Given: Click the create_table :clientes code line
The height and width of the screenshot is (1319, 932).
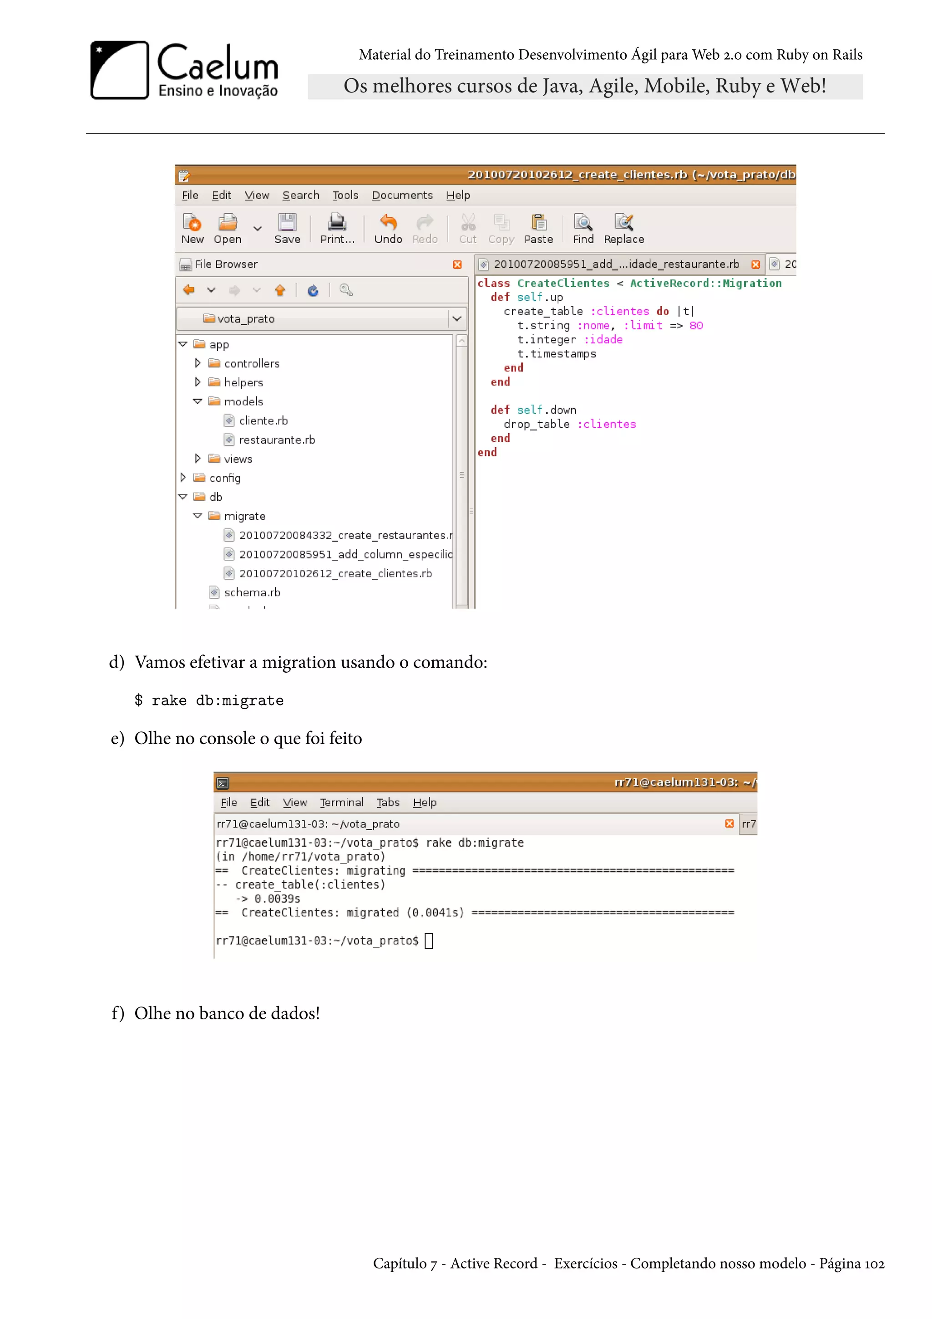Looking at the screenshot, I should (x=598, y=312).
